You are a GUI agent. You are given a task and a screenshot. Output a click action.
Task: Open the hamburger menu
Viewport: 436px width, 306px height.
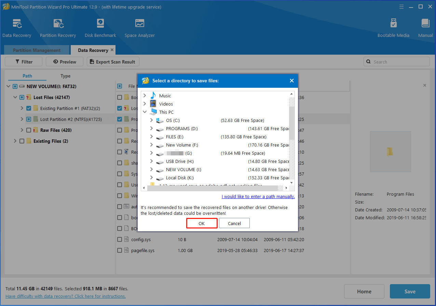[x=401, y=6]
